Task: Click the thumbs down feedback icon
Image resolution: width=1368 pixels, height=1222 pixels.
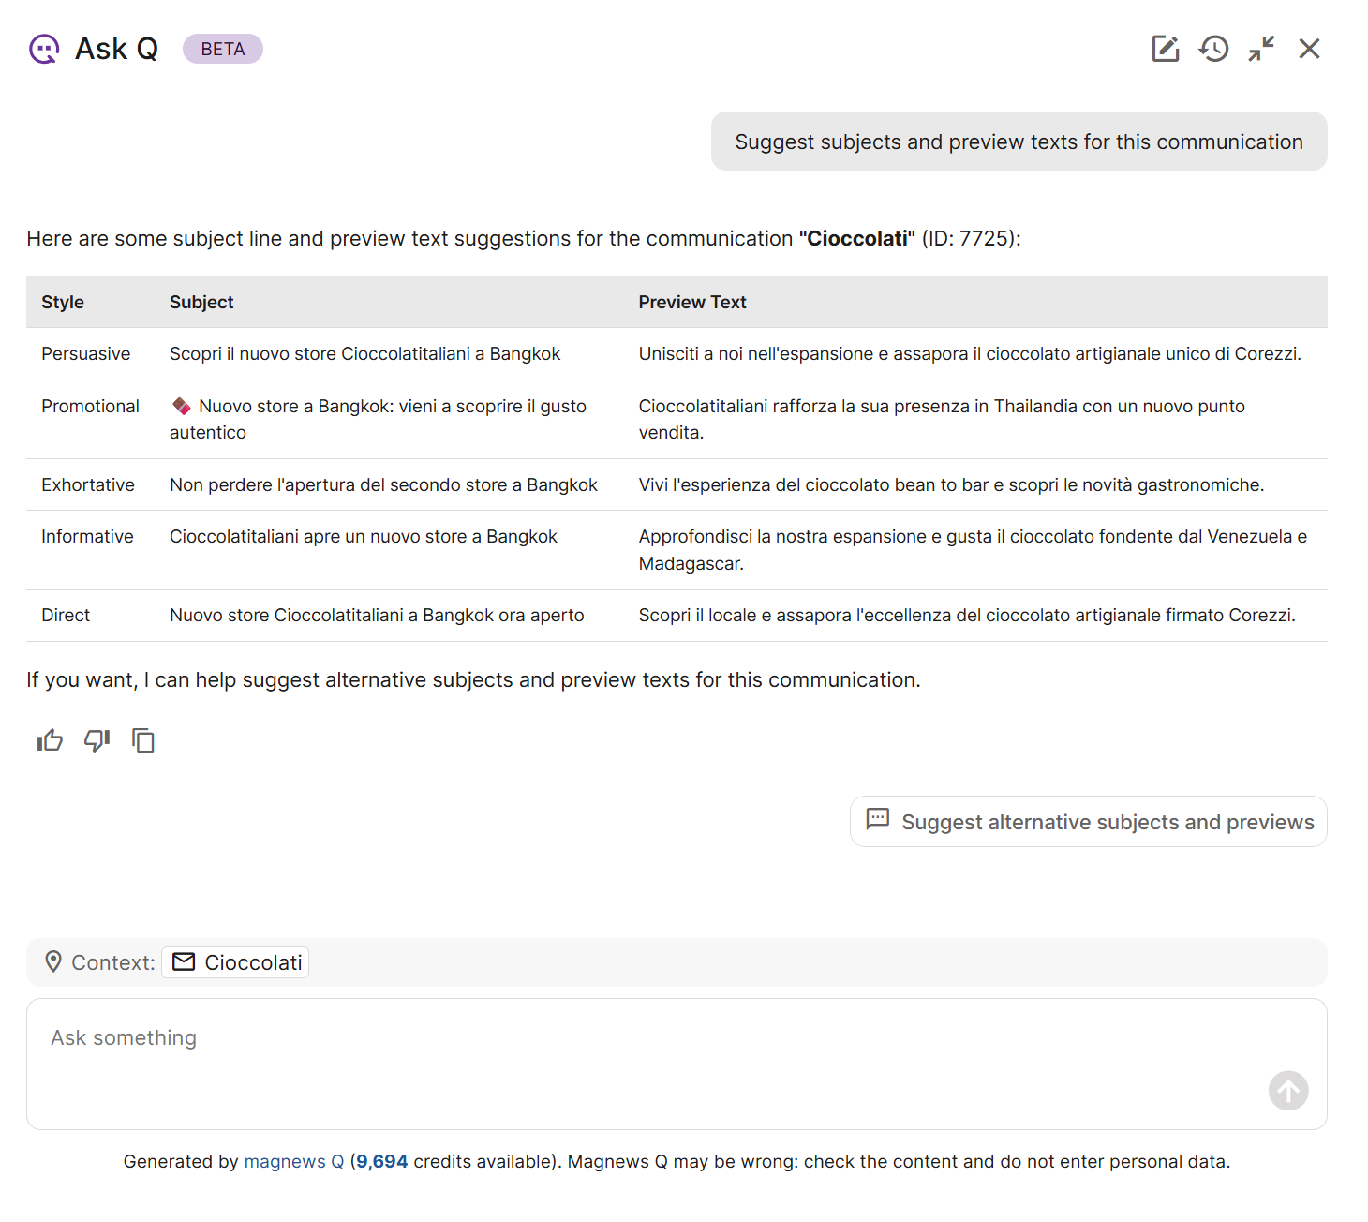Action: click(97, 741)
